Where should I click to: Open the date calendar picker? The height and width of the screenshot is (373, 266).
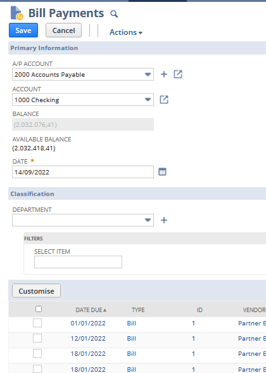coord(162,172)
